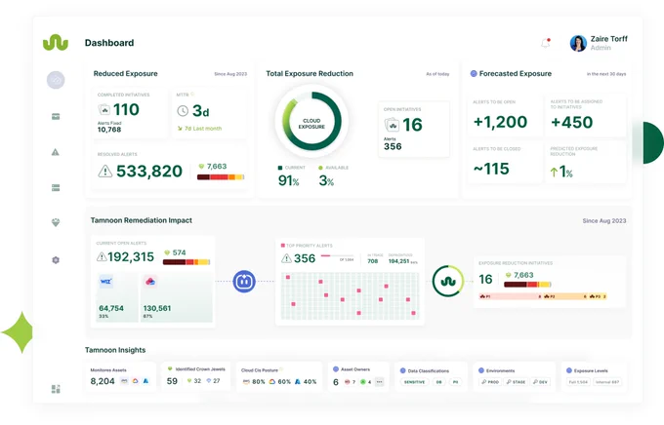Open the card icon in the sidebar
664x425 pixels.
pos(56,116)
